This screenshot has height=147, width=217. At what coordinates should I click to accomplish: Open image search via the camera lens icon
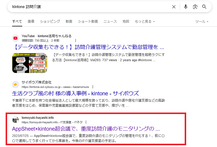[195, 7]
